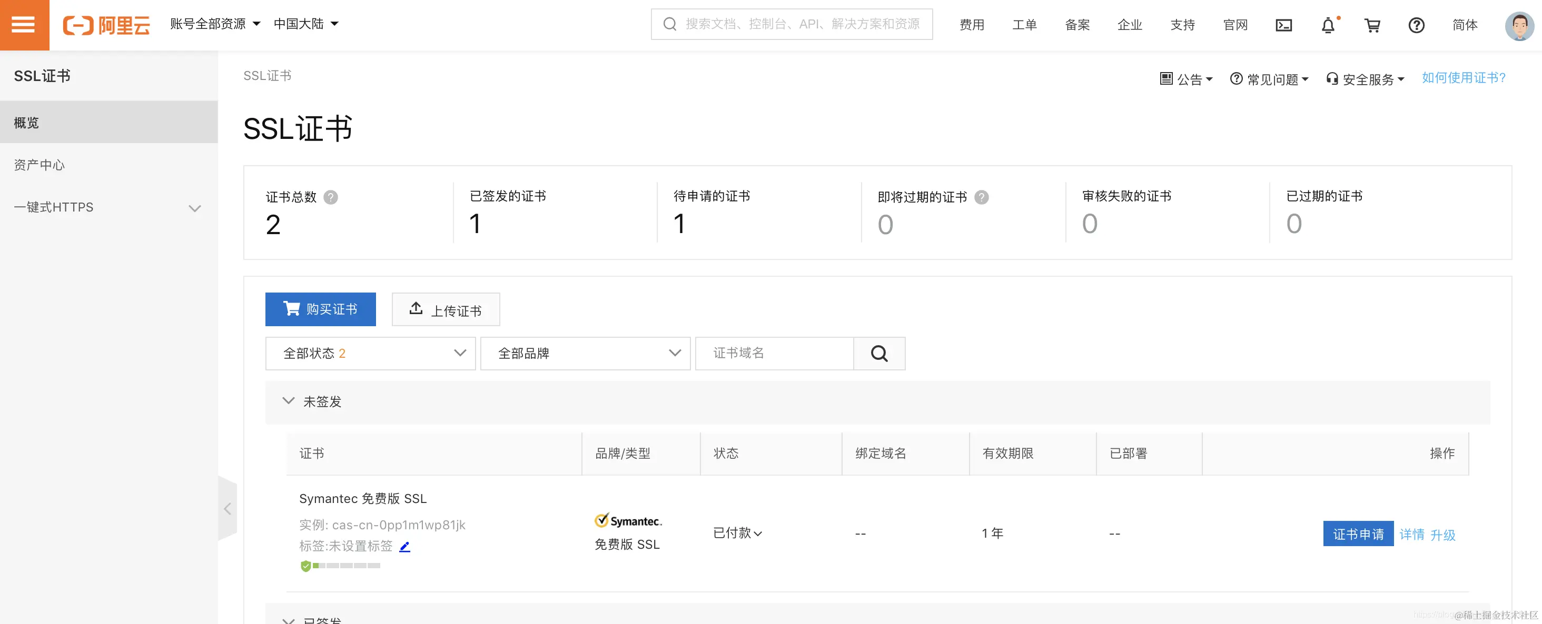Screen dimensions: 1542x624
Task: Edit certificate tag with pencil icon
Action: 404,546
